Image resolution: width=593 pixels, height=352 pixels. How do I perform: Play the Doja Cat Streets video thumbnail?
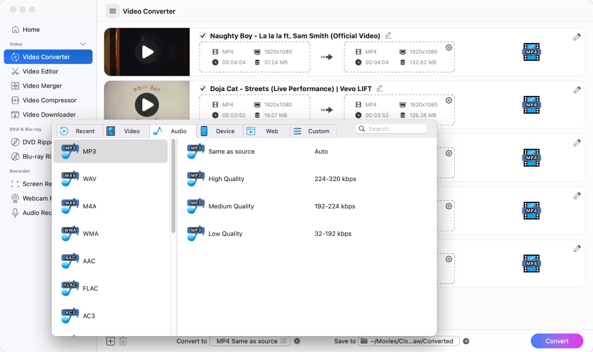tap(147, 105)
